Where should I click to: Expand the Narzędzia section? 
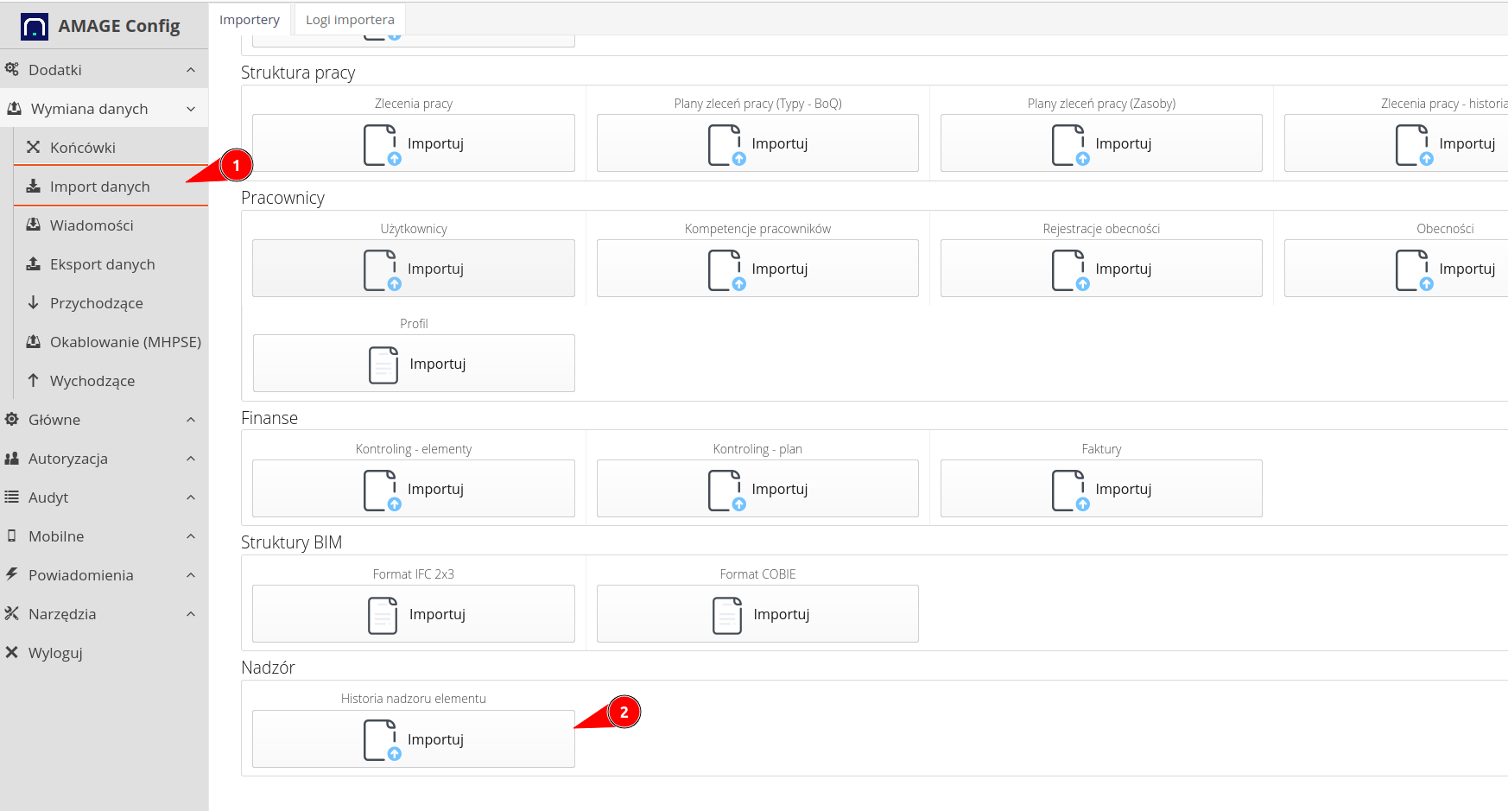click(190, 613)
